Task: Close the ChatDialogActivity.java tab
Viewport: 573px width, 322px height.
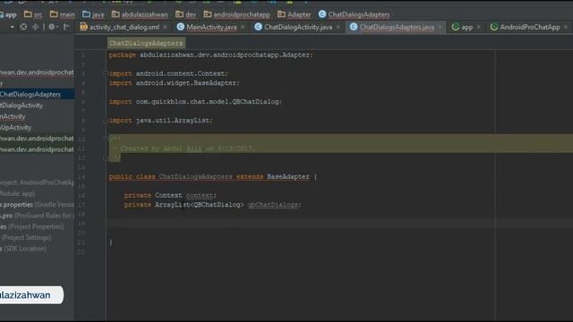Action: [x=338, y=27]
